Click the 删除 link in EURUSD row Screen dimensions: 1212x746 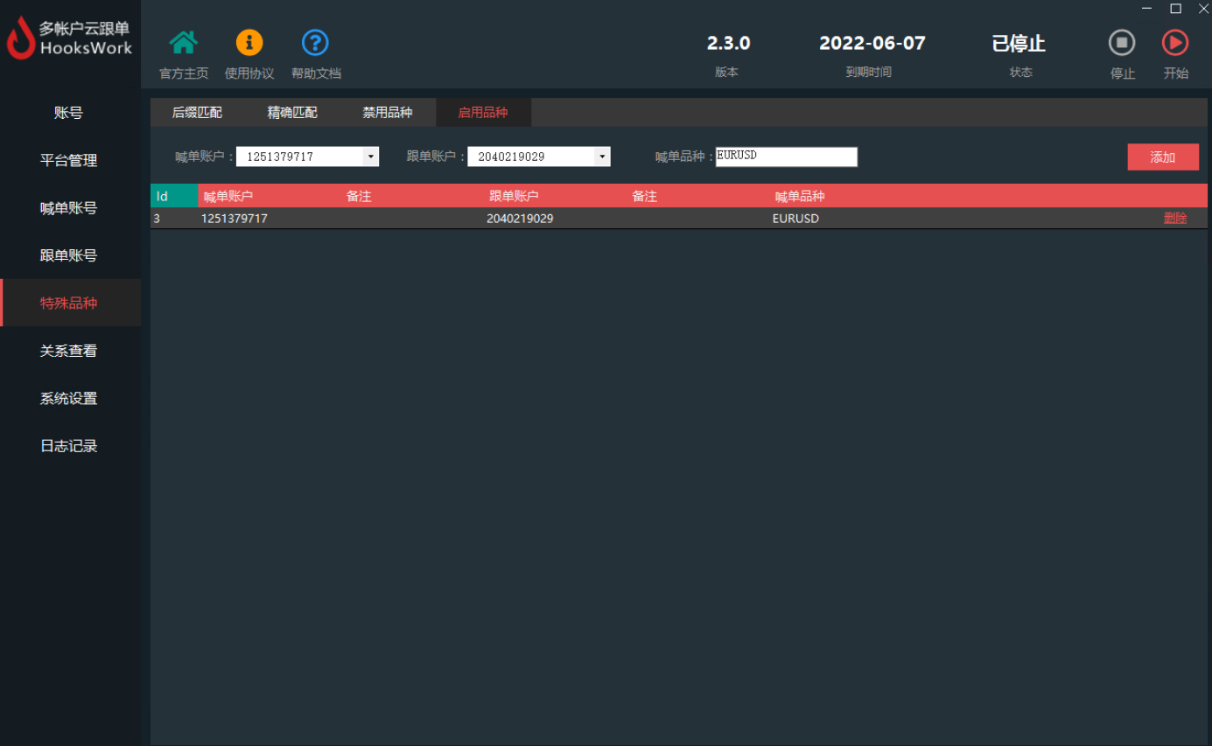coord(1175,219)
